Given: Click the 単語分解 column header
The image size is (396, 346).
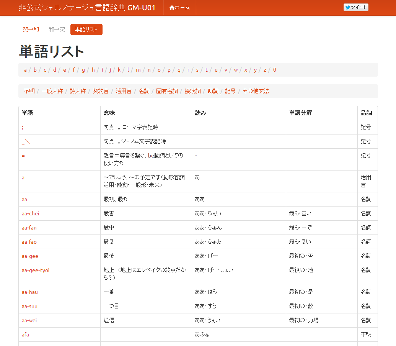Looking at the screenshot, I should pos(322,113).
